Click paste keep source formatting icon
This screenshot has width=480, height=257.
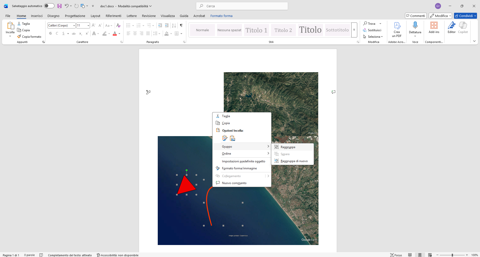pos(225,138)
